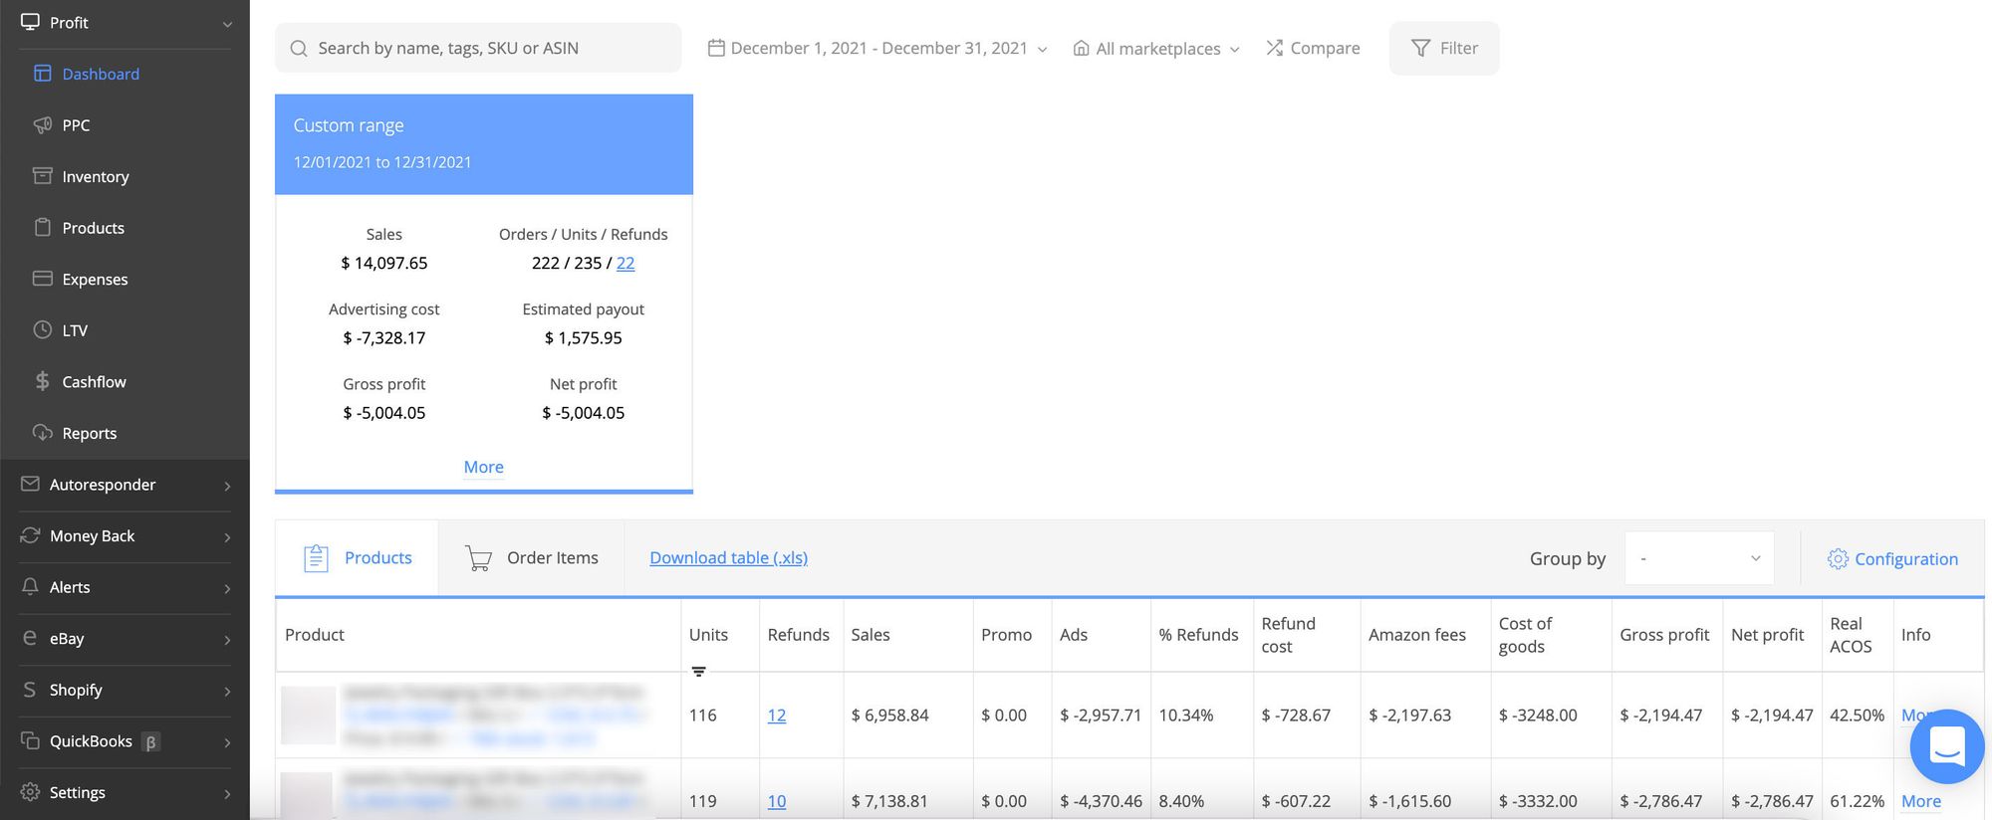
Task: Open Reports page from sidebar
Action: click(90, 433)
